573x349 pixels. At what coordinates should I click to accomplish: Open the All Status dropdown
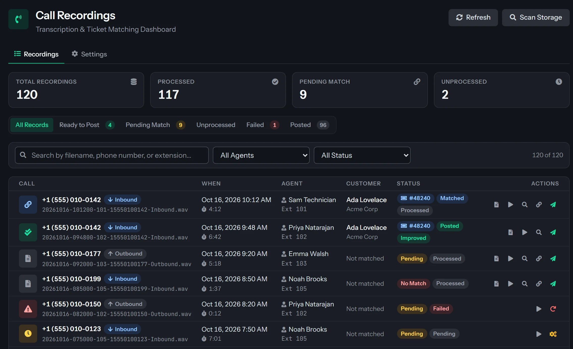pyautogui.click(x=362, y=155)
